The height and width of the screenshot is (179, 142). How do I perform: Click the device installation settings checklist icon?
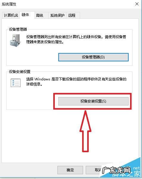pos(16,83)
